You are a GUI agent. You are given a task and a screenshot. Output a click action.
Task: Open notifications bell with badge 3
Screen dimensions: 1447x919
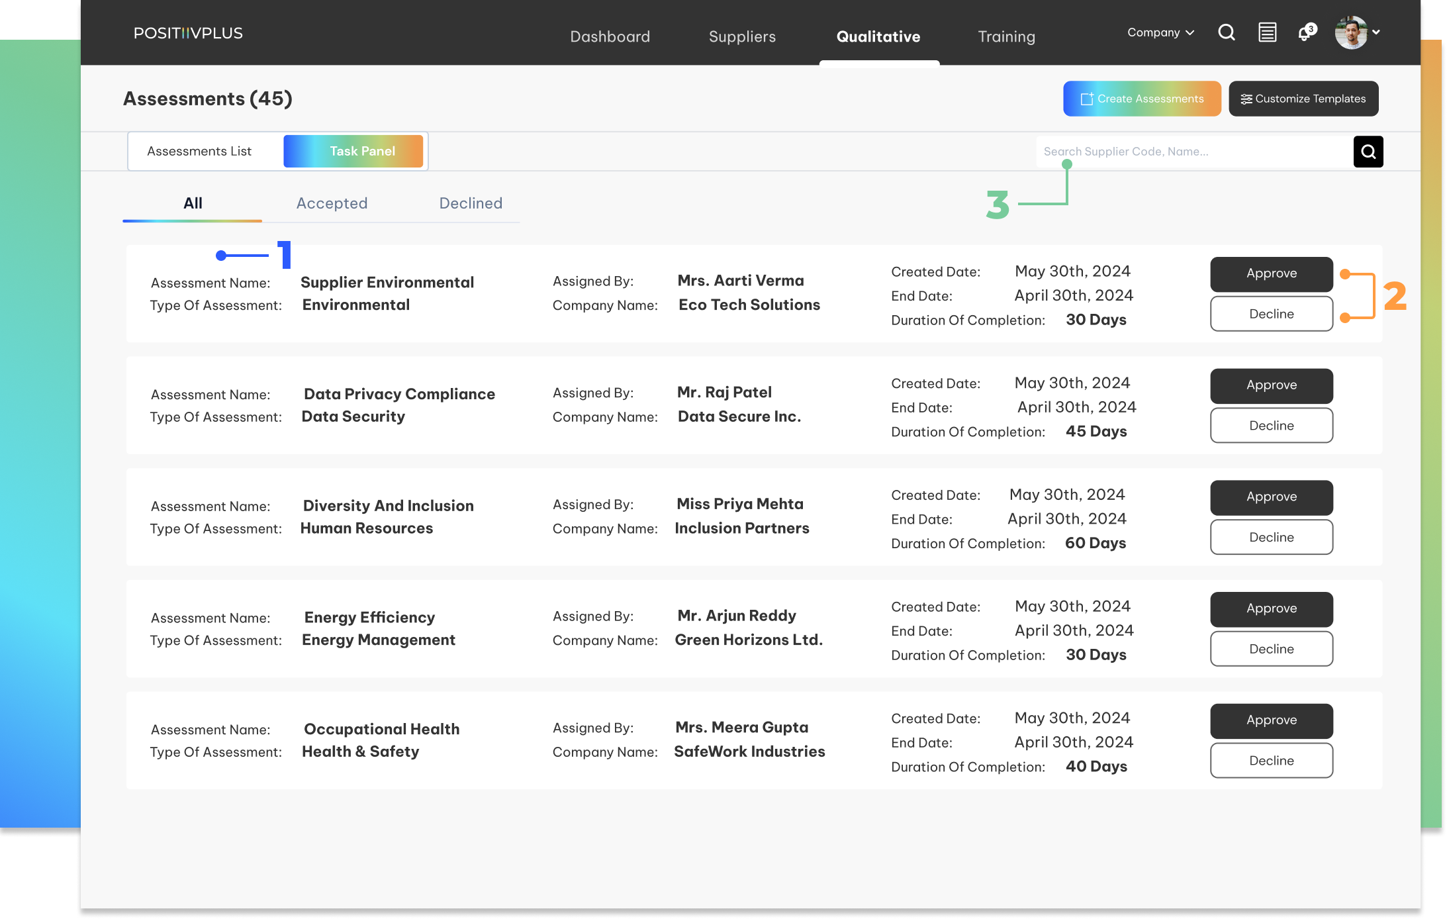coord(1305,32)
